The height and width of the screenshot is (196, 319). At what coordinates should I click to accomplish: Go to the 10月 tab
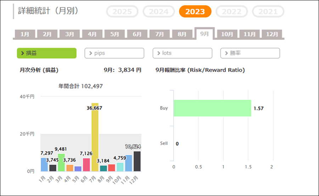pyautogui.click(x=227, y=34)
